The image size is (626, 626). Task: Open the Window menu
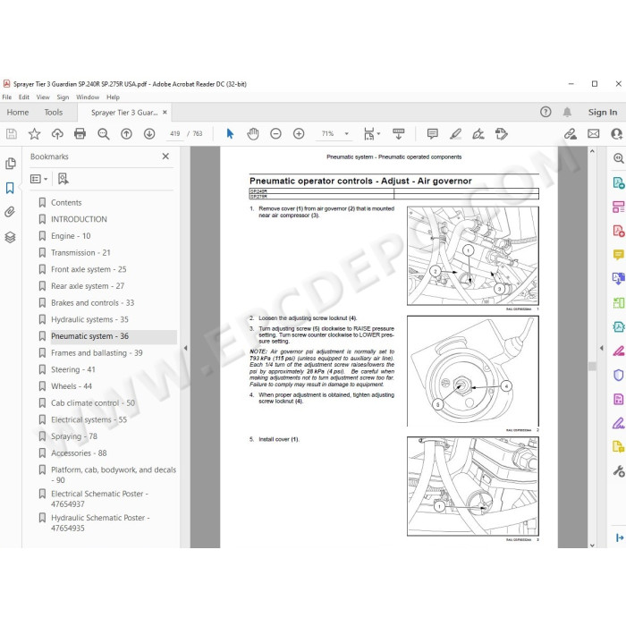click(x=88, y=97)
